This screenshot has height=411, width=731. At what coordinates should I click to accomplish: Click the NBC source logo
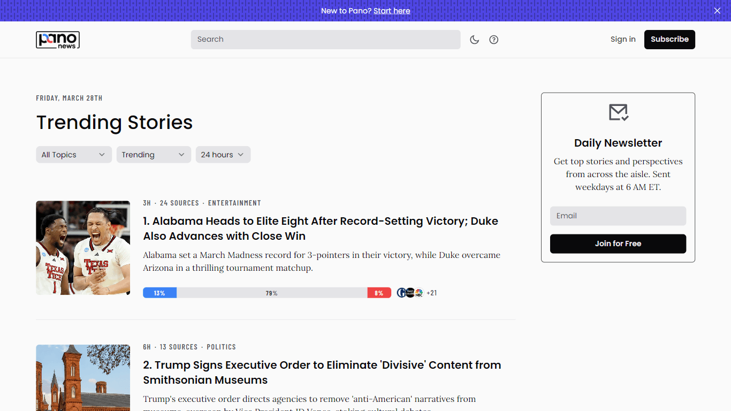(x=418, y=293)
